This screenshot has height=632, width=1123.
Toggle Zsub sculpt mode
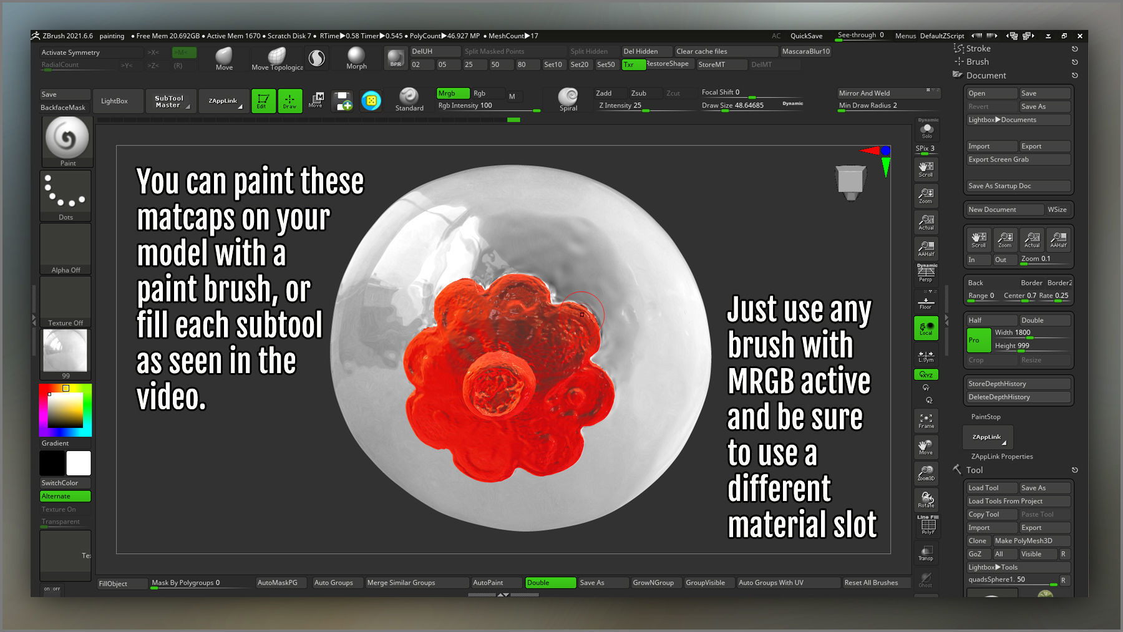click(646, 94)
